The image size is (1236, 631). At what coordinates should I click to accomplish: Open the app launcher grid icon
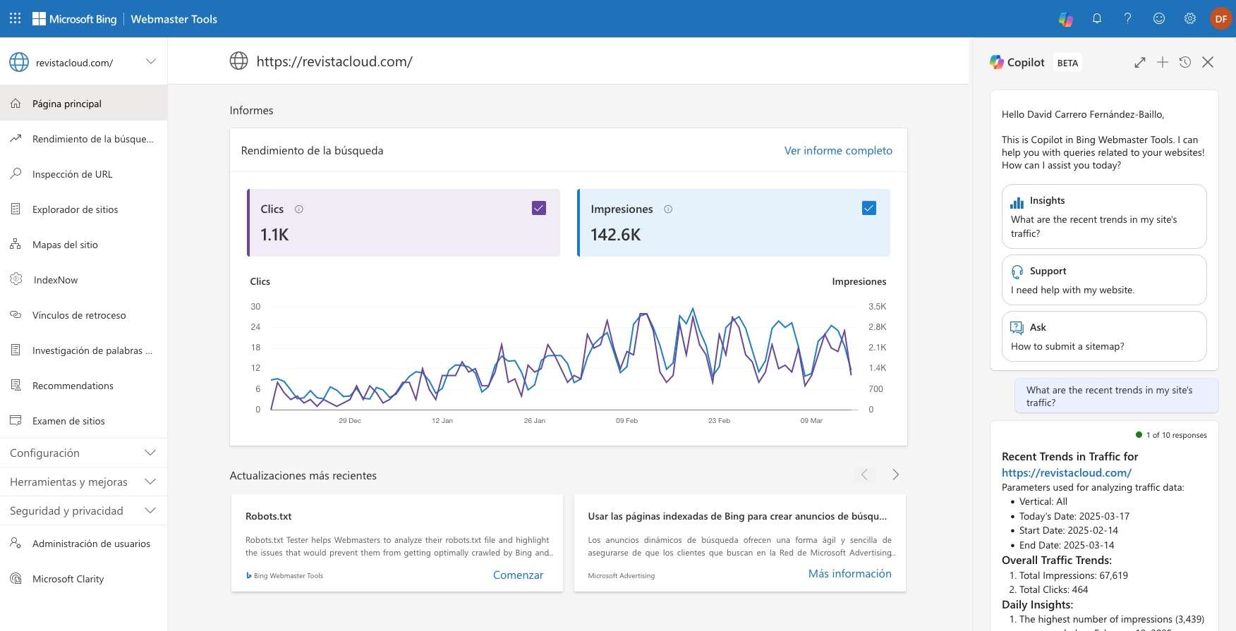(x=15, y=19)
